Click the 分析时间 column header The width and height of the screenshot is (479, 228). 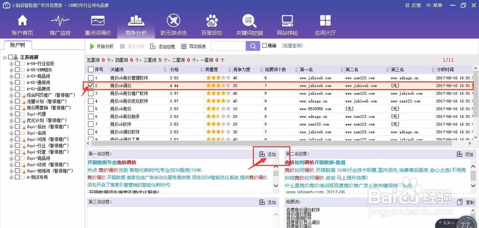454,69
